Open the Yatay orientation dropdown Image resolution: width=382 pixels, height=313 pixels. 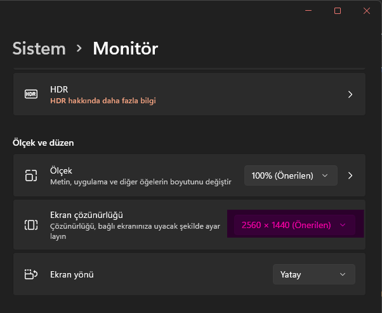click(x=313, y=274)
